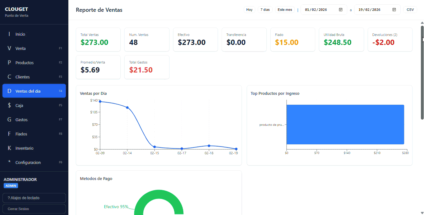Click the Total Ventas card $273.00
Screen dimensions: 424x215
[x=98, y=40]
